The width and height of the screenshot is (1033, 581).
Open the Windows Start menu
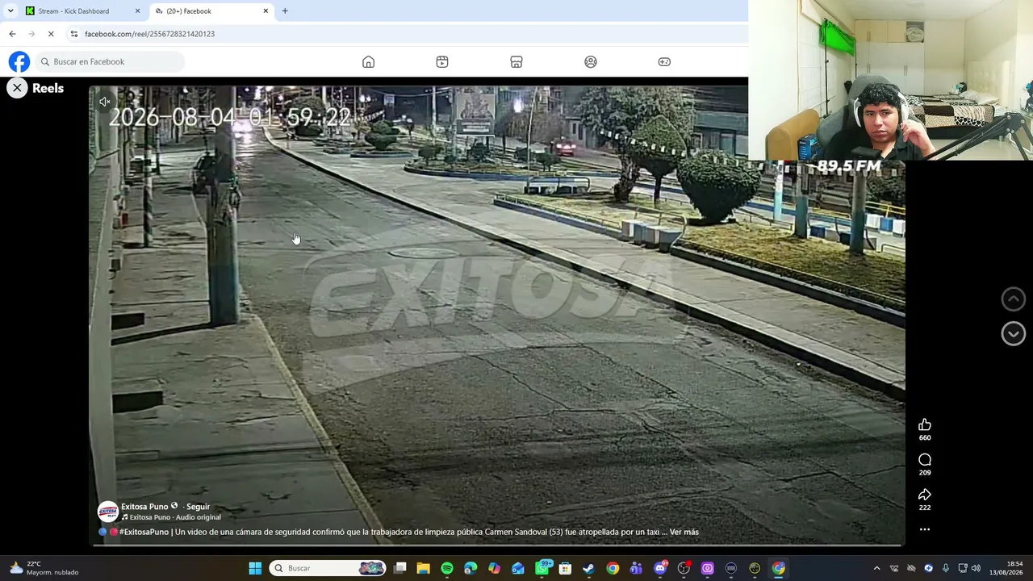tap(255, 568)
